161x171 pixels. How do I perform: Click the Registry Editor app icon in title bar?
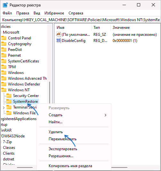coord(5,5)
